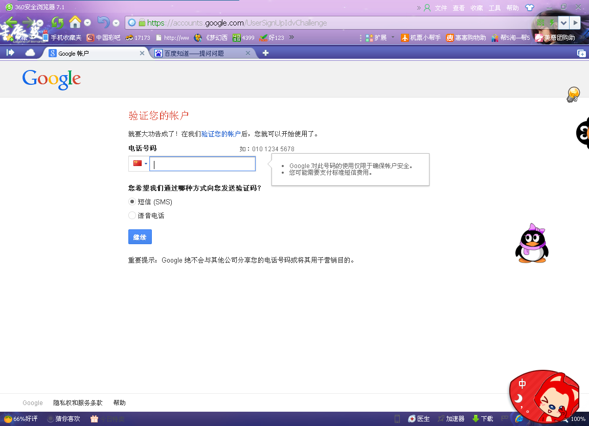The height and width of the screenshot is (426, 589).
Task: Expand more bookmarks chevron after 好123
Action: pyautogui.click(x=291, y=37)
